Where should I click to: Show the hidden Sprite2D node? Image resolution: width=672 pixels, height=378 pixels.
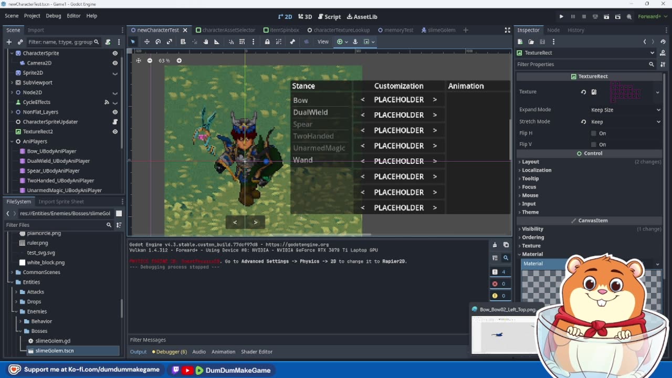(x=115, y=73)
